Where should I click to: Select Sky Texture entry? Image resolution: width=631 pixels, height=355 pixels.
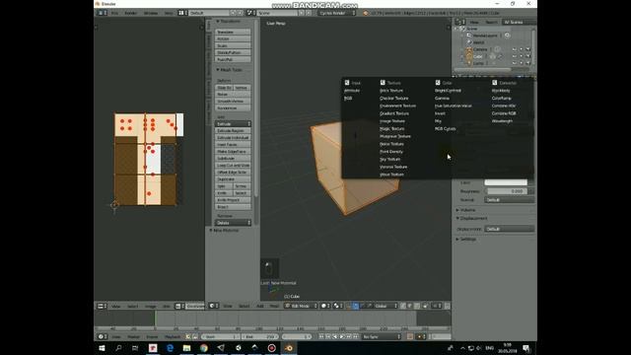[x=390, y=160]
